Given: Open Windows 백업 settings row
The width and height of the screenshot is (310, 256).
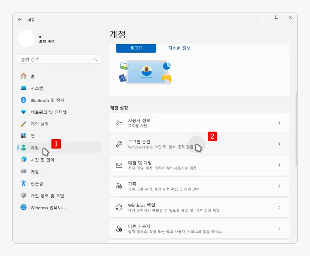Looking at the screenshot, I should pyautogui.click(x=200, y=208).
